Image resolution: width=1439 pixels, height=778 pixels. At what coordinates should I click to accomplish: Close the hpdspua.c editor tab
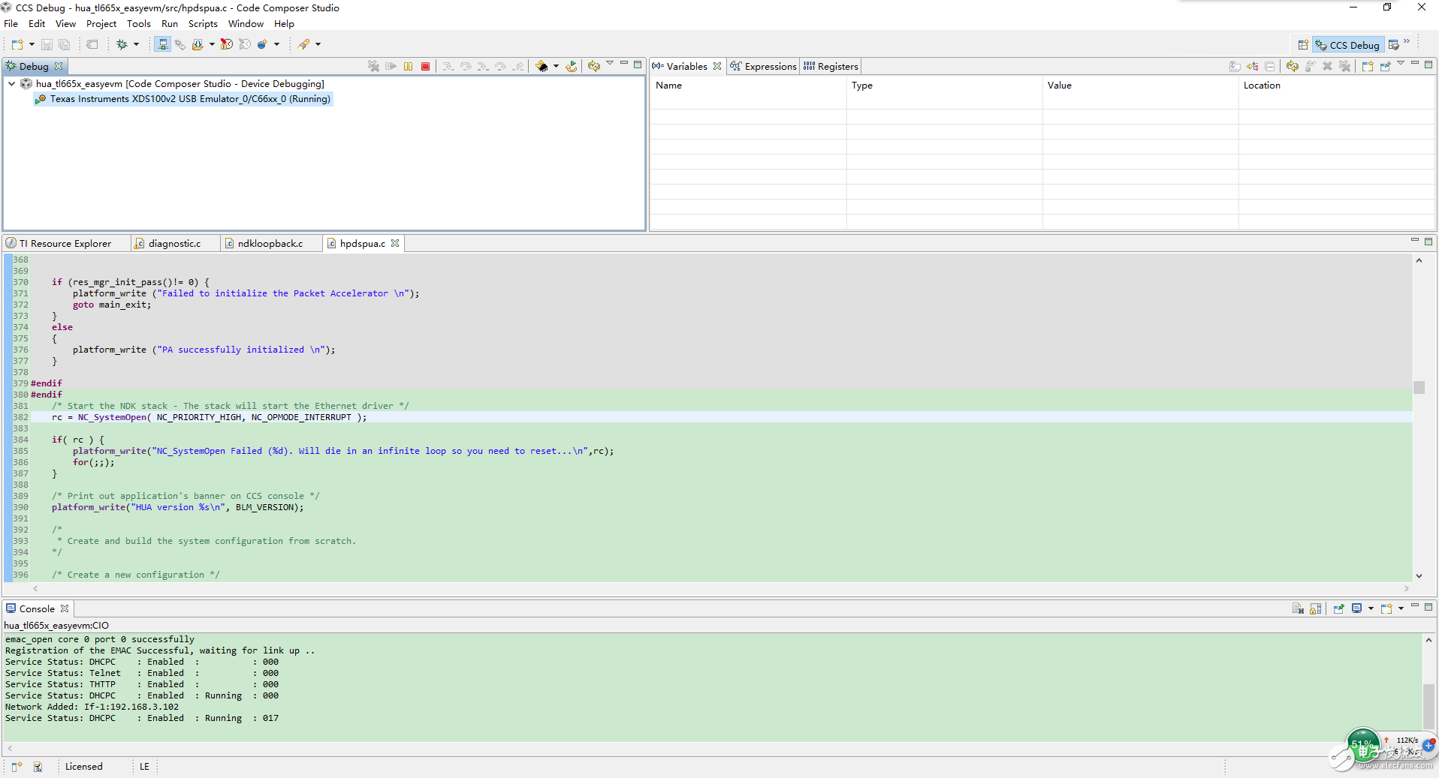point(395,244)
